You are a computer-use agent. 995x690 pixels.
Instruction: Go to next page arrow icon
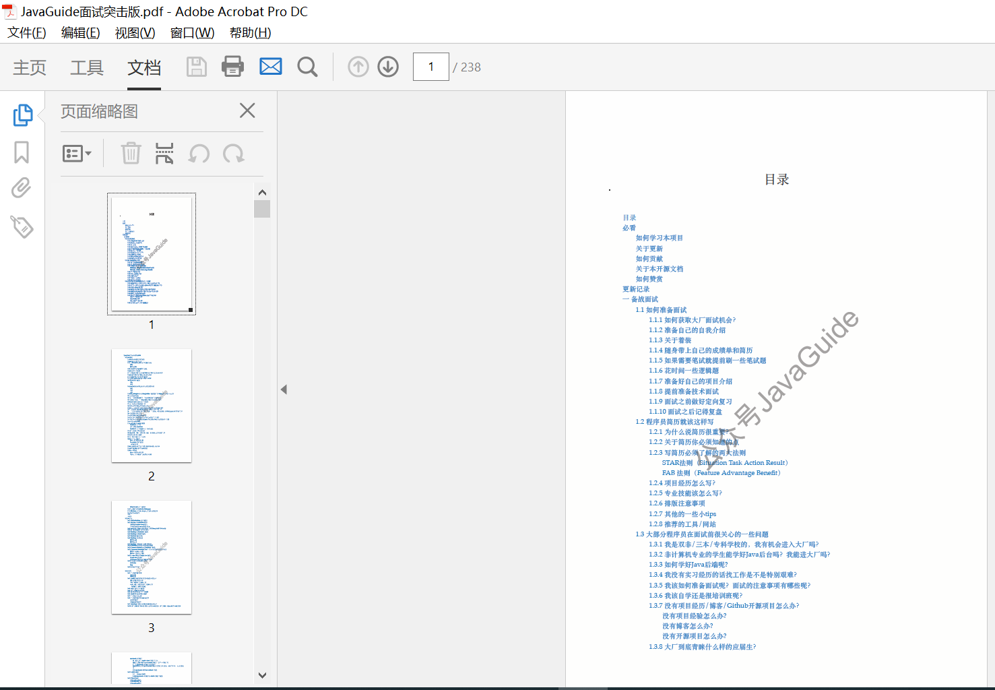[x=388, y=67]
